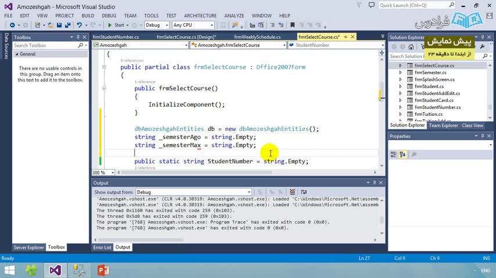Image resolution: width=496 pixels, height=278 pixels.
Task: Click the Navigate Backward arrow icon
Action: [12, 25]
